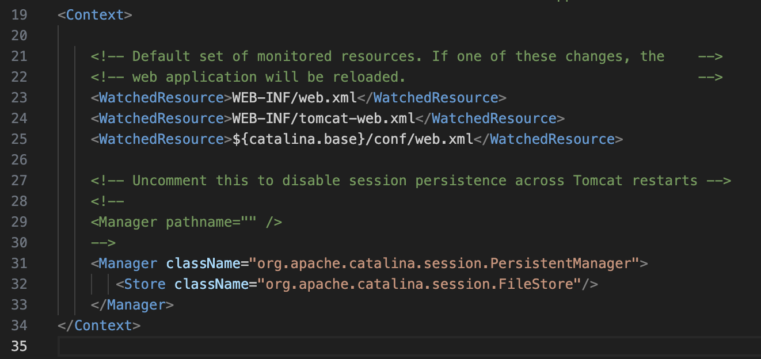This screenshot has width=761, height=359.
Task: Click the closing Manager tag
Action: pos(132,305)
